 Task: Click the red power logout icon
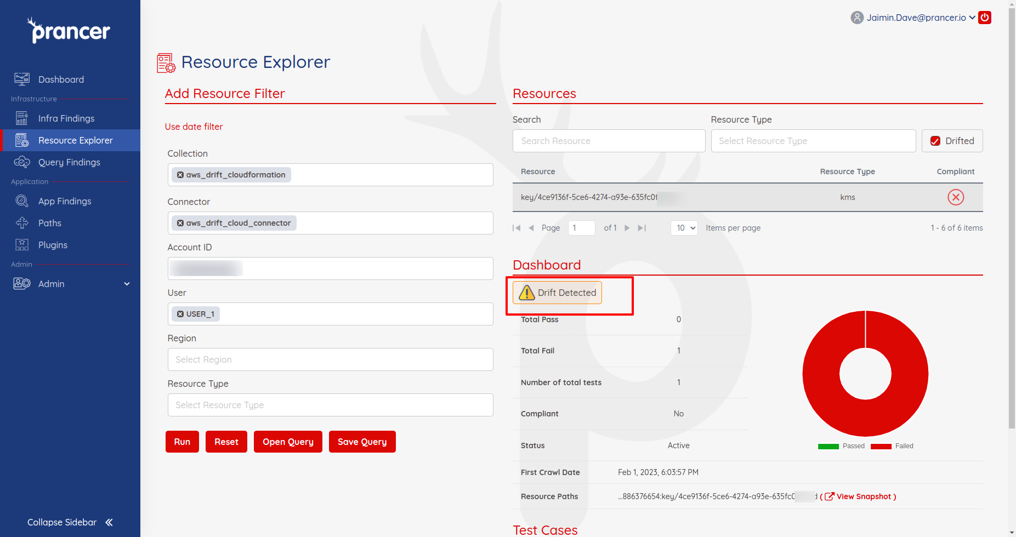[x=985, y=18]
